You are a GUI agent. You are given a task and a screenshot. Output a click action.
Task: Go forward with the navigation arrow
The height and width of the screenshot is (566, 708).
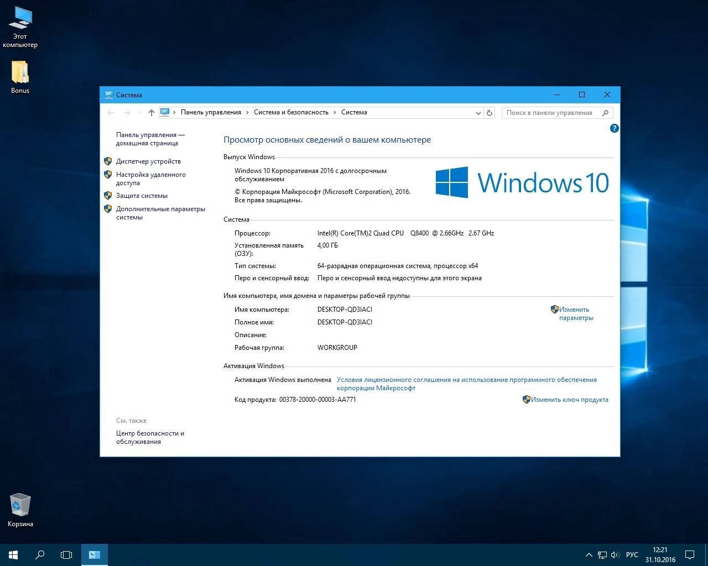pyautogui.click(x=127, y=113)
